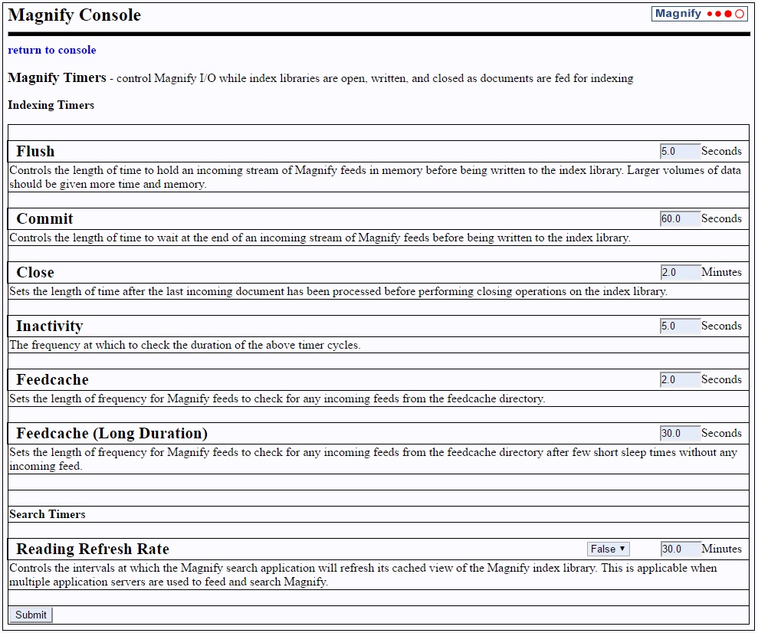
Task: Open the Reading Refresh Rate False dropdown
Action: pos(608,549)
